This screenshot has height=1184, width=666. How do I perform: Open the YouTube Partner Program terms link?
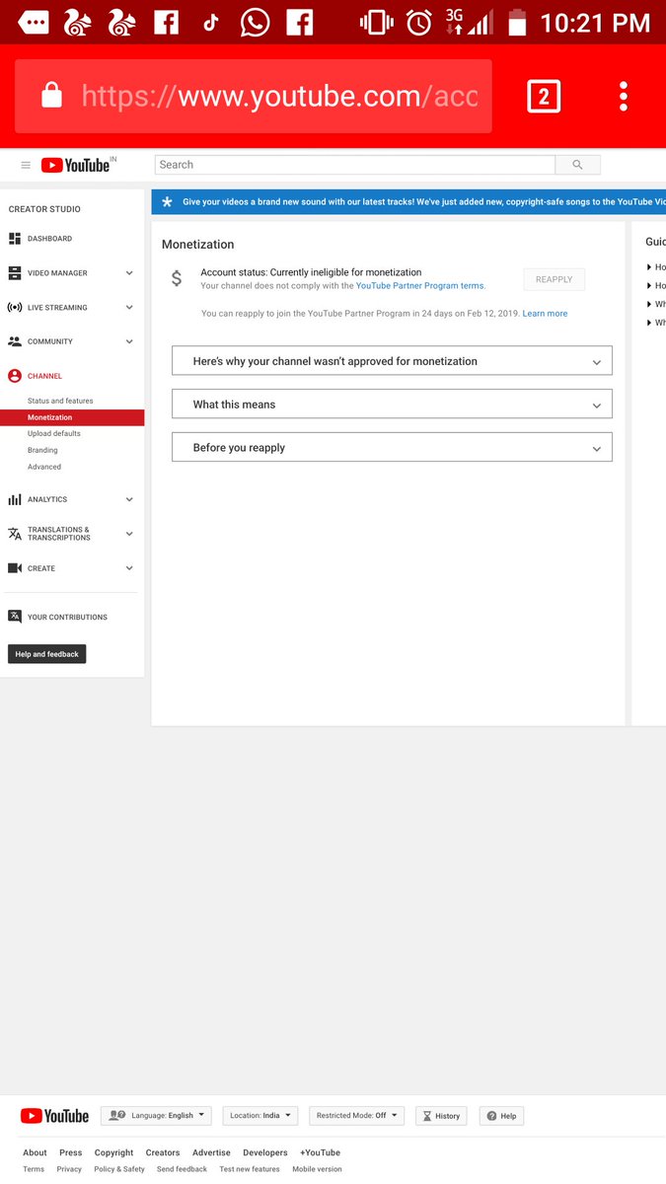420,286
